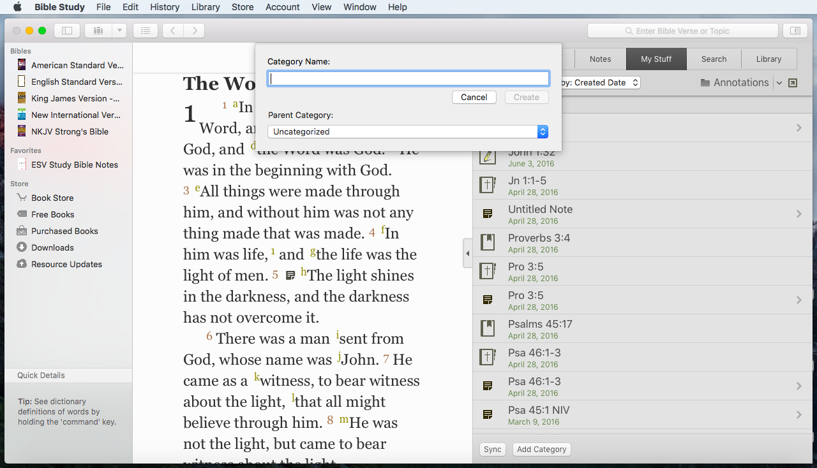This screenshot has width=817, height=468.
Task: Switch to the Notes tab
Action: pos(600,59)
